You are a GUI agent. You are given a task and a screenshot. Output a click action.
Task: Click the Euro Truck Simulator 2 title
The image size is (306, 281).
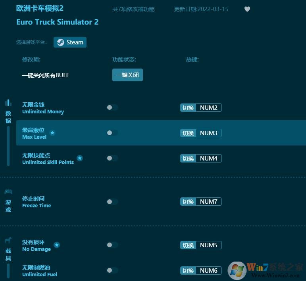58,22
